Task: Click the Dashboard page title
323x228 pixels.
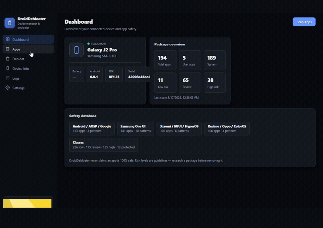Action: click(x=79, y=22)
